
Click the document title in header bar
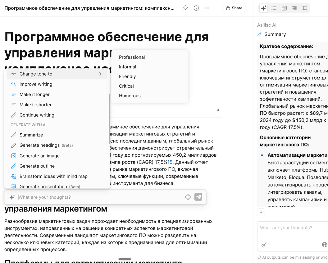[x=89, y=8]
